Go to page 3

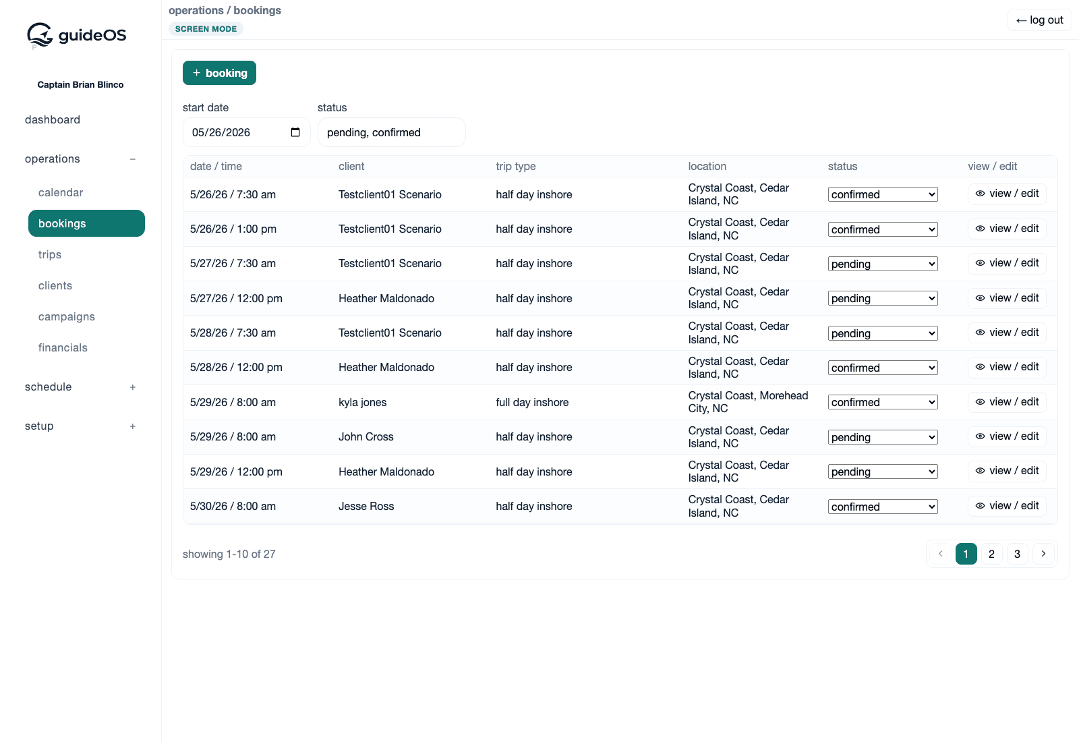coord(1017,554)
